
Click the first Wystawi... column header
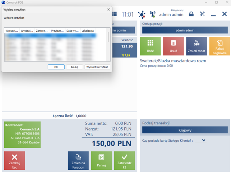(x=12, y=31)
